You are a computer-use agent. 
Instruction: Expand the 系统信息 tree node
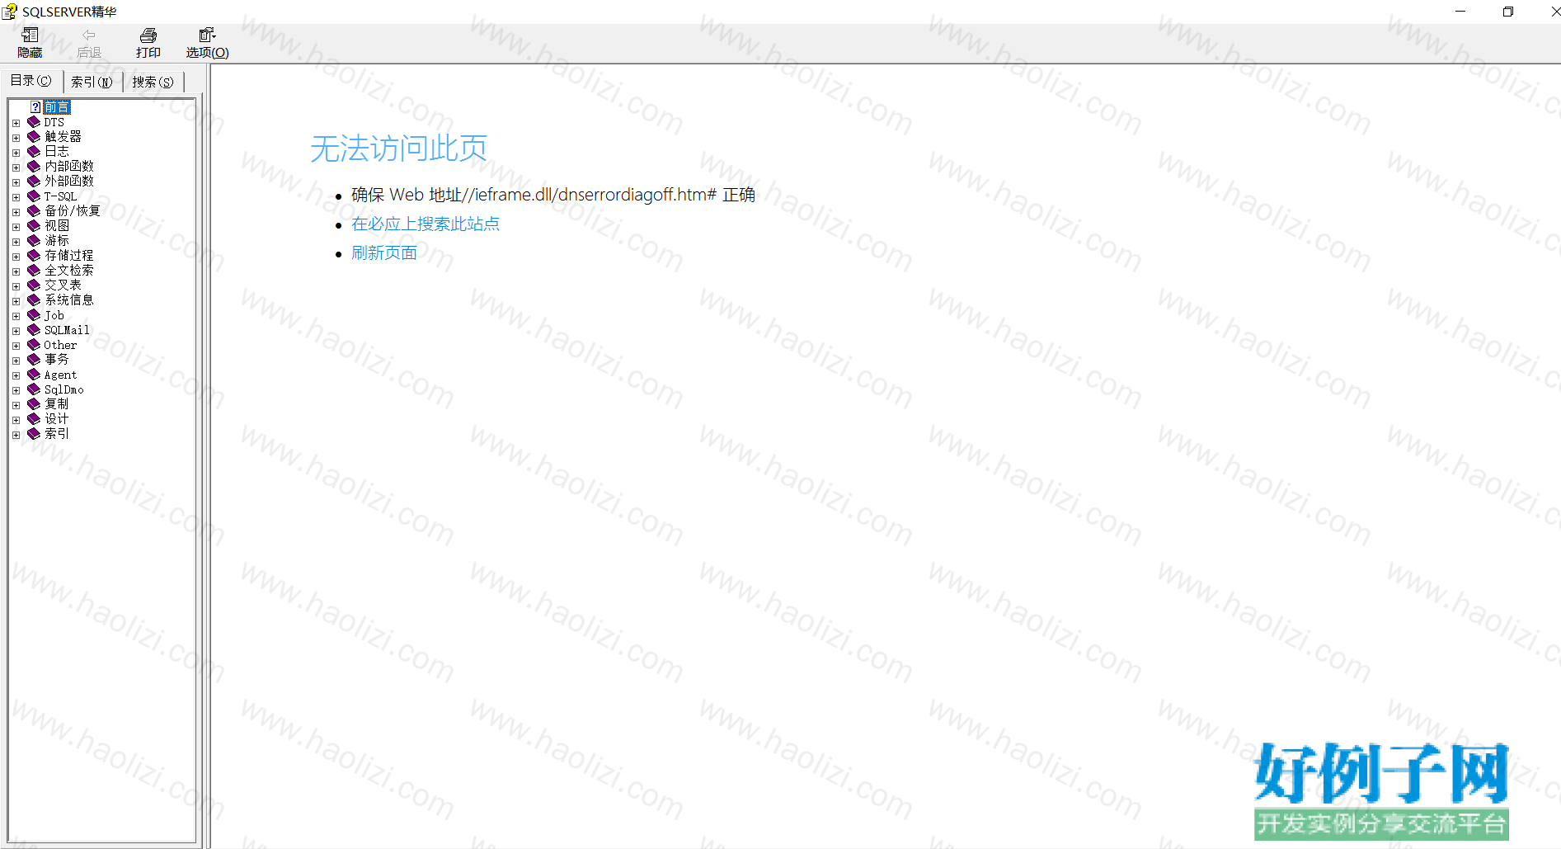pos(16,301)
